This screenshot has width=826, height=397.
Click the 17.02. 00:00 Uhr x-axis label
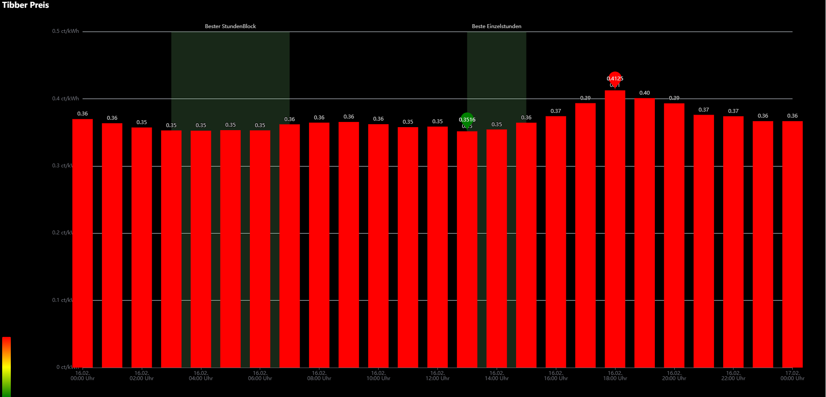click(792, 375)
